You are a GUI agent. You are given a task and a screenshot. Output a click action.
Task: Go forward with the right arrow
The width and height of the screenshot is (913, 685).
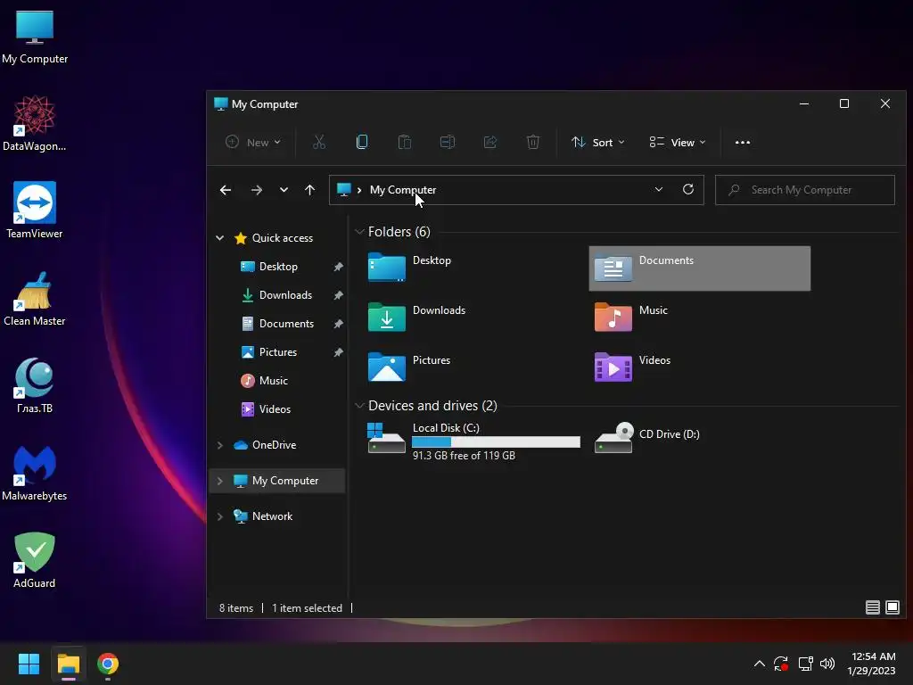[256, 190]
